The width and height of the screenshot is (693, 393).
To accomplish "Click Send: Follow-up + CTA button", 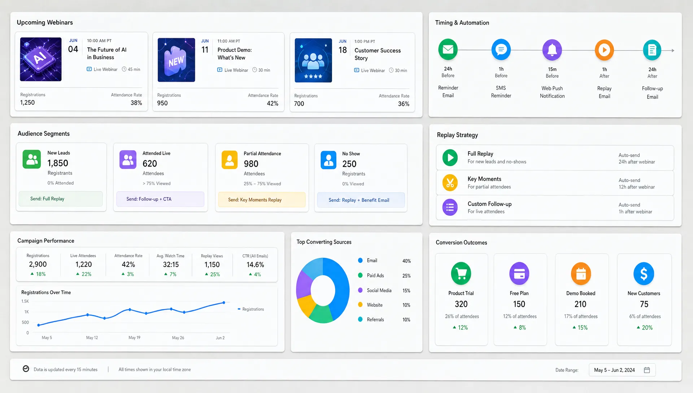I will point(160,199).
